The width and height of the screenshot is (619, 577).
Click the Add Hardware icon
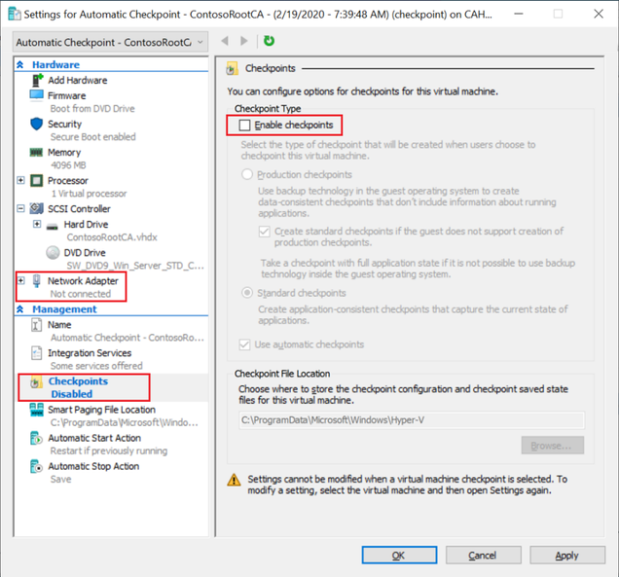tap(37, 80)
